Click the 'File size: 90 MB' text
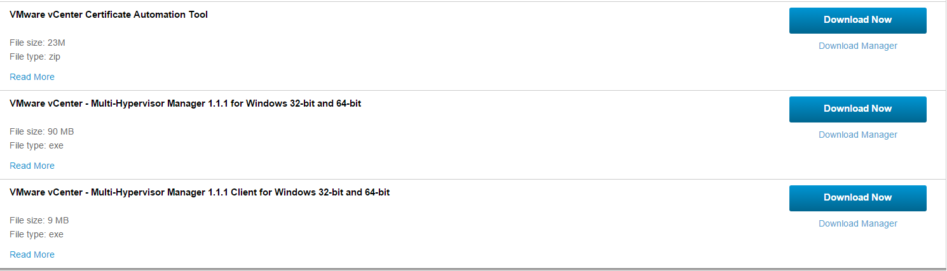The width and height of the screenshot is (947, 271). click(42, 131)
